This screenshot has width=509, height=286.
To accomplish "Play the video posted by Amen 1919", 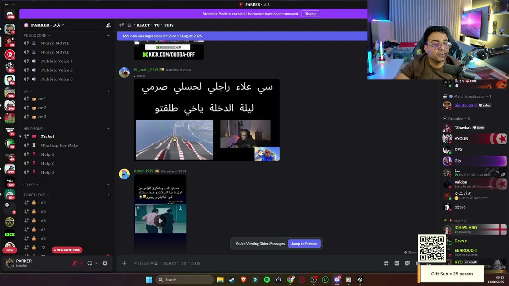I will point(160,220).
